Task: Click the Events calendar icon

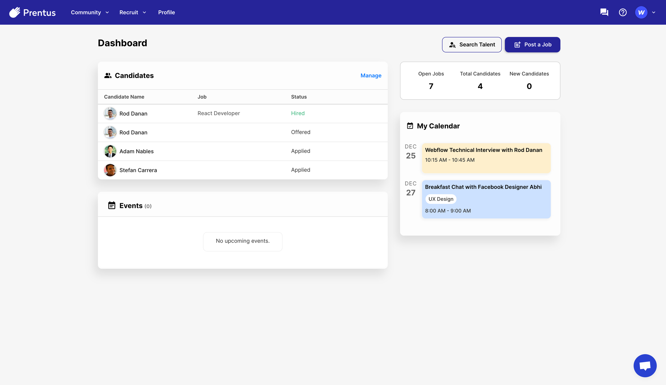Action: (x=112, y=205)
